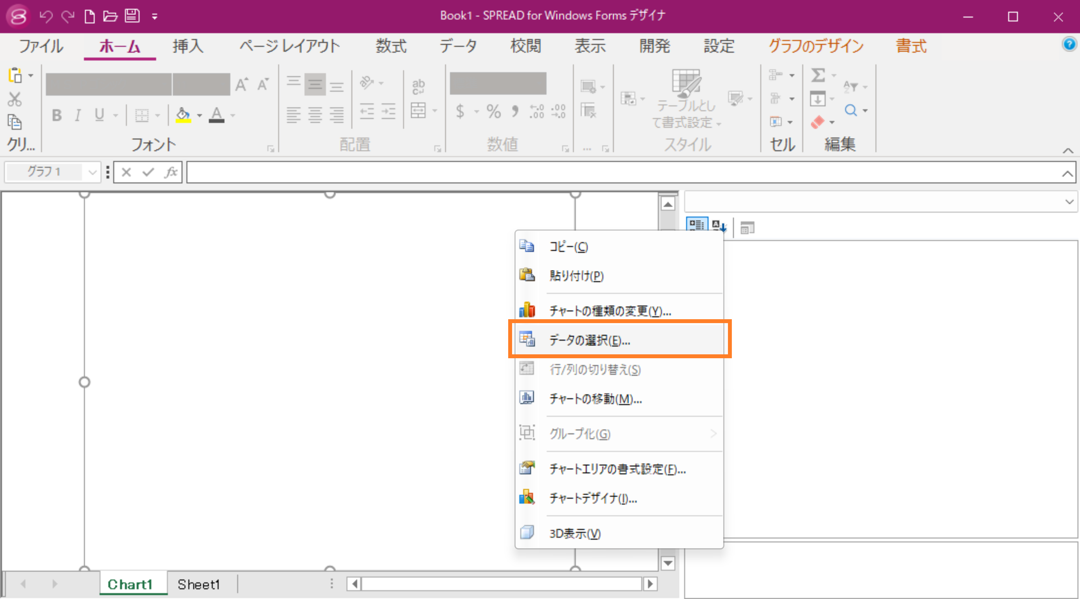Toggle align text left

[x=294, y=115]
